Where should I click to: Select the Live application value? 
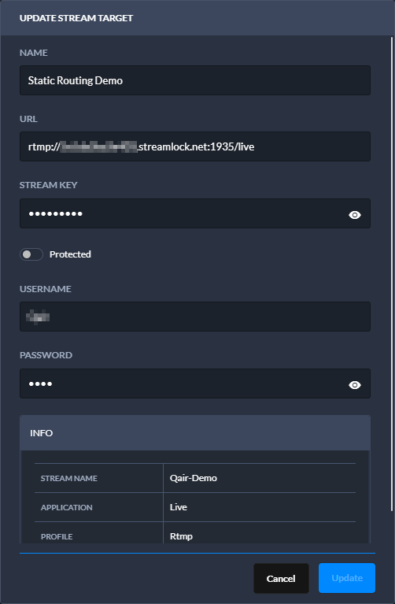tap(179, 507)
